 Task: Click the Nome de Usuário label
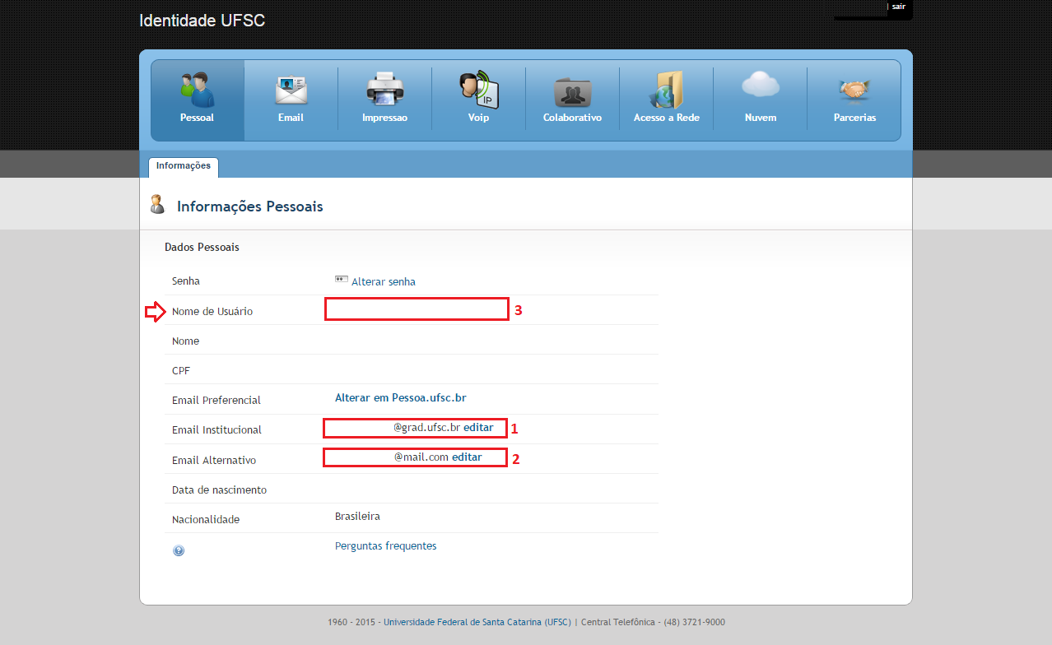tap(212, 312)
